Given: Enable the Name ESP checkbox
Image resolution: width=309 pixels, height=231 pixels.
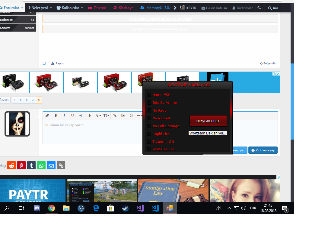Looking at the screenshot, I should [149, 95].
